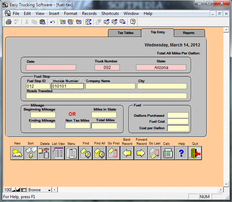Toggle the status area control icon
Image resolution: width=232 pixels, height=202 pixels.
pyautogui.click(x=24, y=190)
